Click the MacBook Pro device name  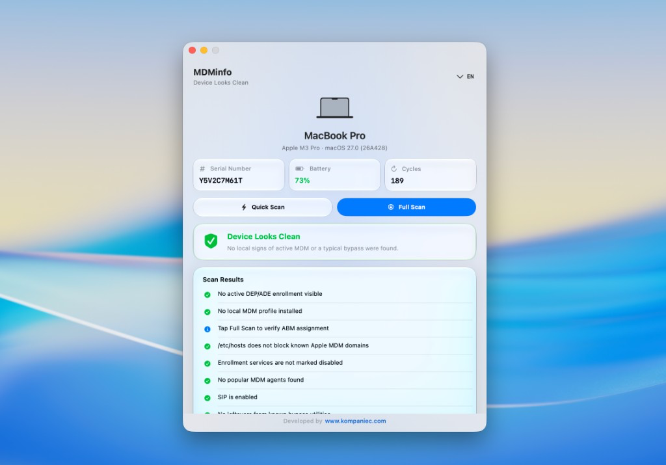coord(335,136)
